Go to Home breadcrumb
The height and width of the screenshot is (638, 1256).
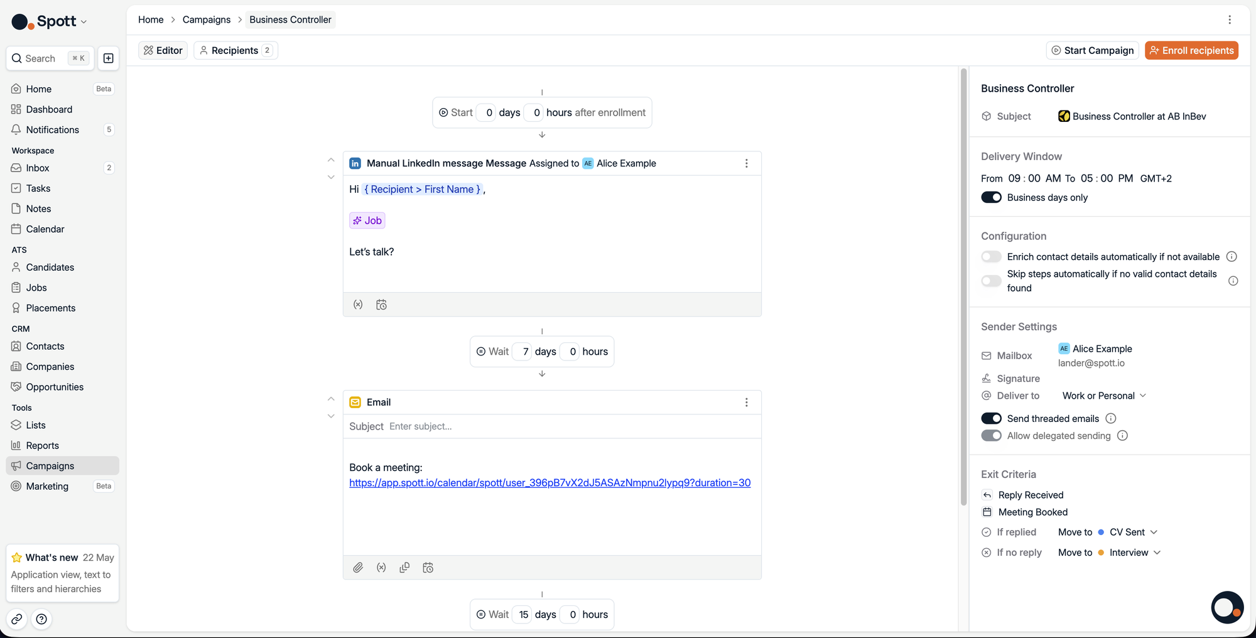tap(151, 19)
